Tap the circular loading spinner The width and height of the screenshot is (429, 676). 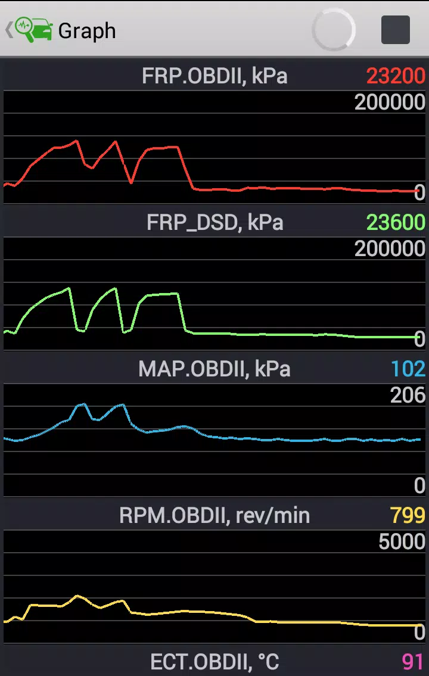click(x=334, y=30)
